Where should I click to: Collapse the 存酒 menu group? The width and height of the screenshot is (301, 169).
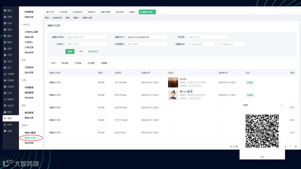coord(39,80)
